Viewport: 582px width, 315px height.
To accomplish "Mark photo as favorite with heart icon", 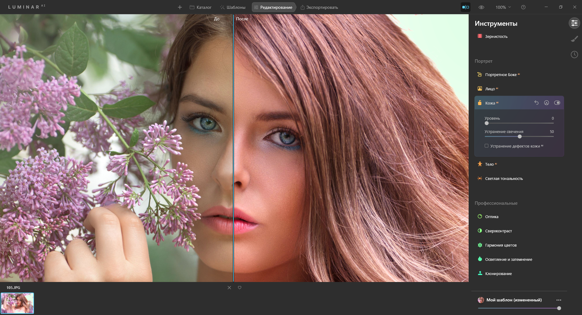I will click(239, 287).
